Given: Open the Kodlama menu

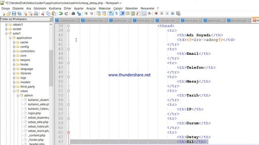Looking at the screenshot, I should coord(55,8).
